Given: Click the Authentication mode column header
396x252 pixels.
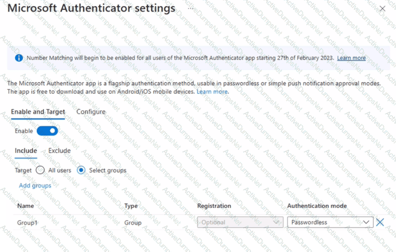Looking at the screenshot, I should tap(317, 206).
